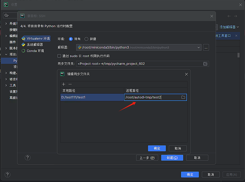Click PyCharm logo in Settings title bar
The image size is (245, 182).
pyautogui.click(x=6, y=5)
